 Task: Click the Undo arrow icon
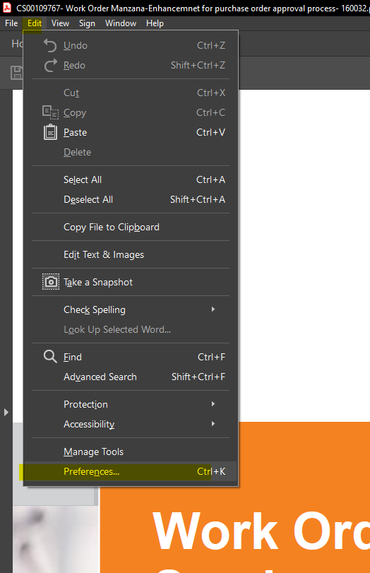[x=50, y=45]
